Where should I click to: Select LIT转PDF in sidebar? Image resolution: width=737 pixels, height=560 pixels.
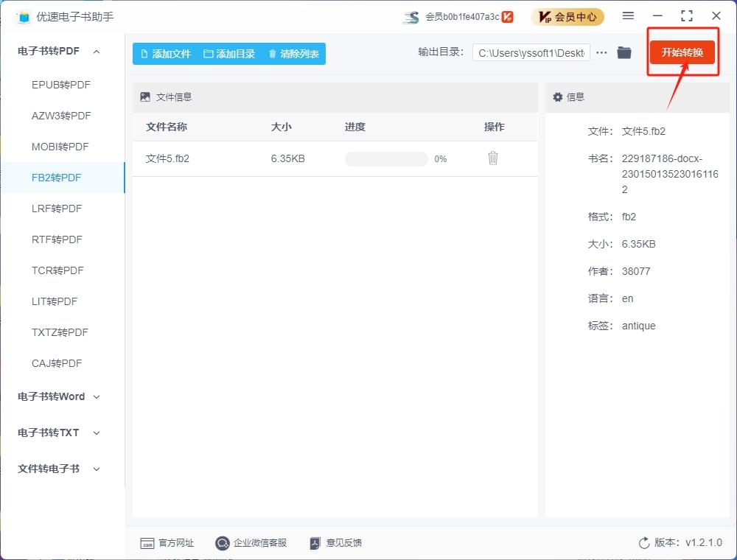(x=55, y=301)
